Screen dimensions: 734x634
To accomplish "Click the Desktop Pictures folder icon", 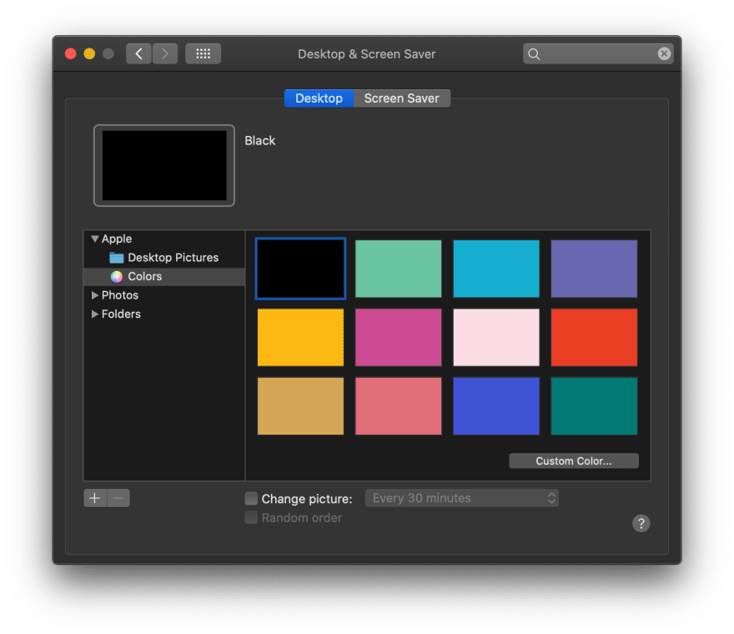I will 116,258.
